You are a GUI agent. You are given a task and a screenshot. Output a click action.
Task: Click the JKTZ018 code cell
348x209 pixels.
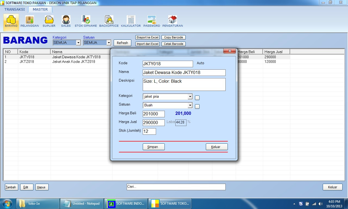[x=27, y=62]
